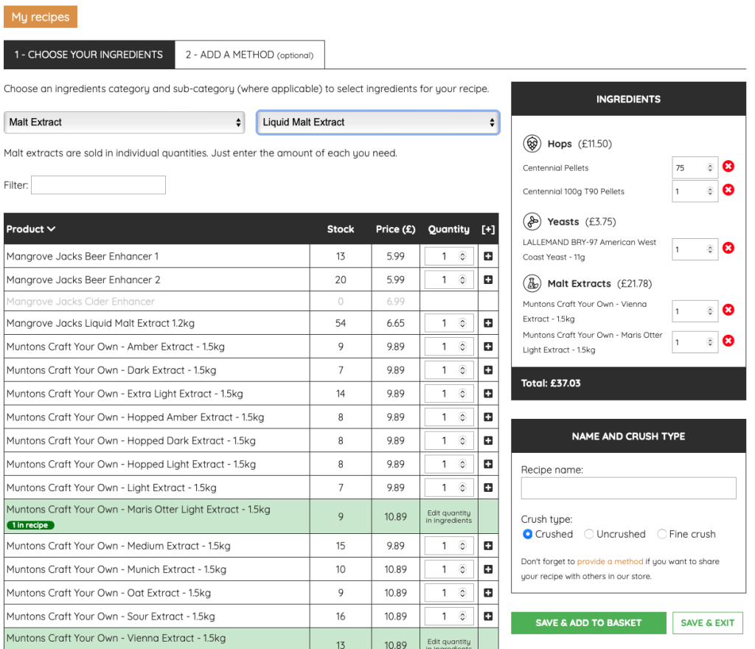Image resolution: width=755 pixels, height=649 pixels.
Task: Add Muntons Medium Extract to recipe
Action: click(488, 546)
